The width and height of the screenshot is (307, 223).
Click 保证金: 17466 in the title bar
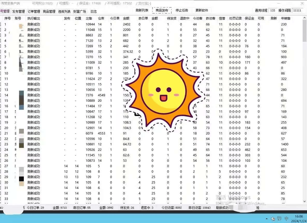click(90, 3)
